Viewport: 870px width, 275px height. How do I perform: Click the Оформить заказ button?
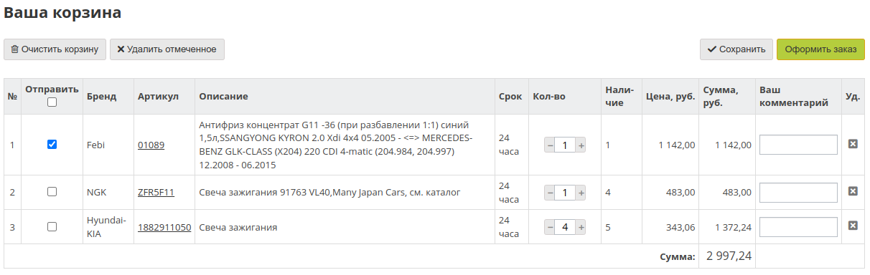click(x=820, y=49)
